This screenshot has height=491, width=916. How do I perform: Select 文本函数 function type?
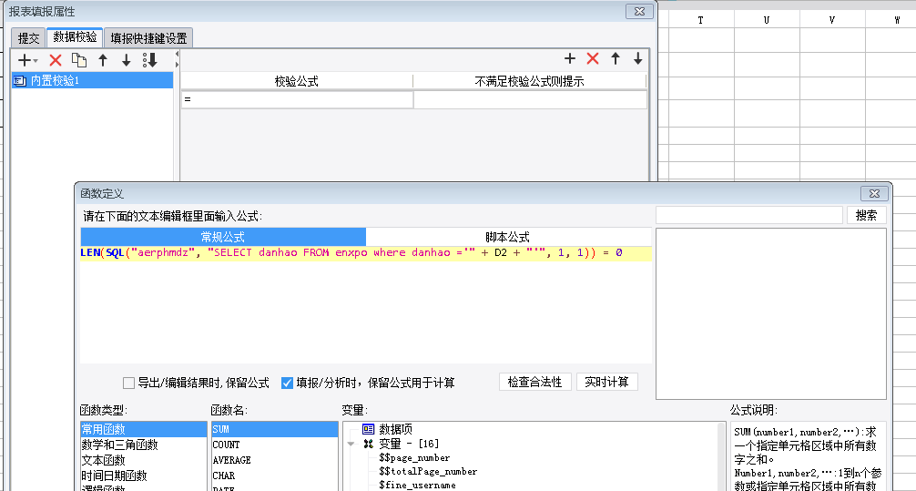(143, 460)
